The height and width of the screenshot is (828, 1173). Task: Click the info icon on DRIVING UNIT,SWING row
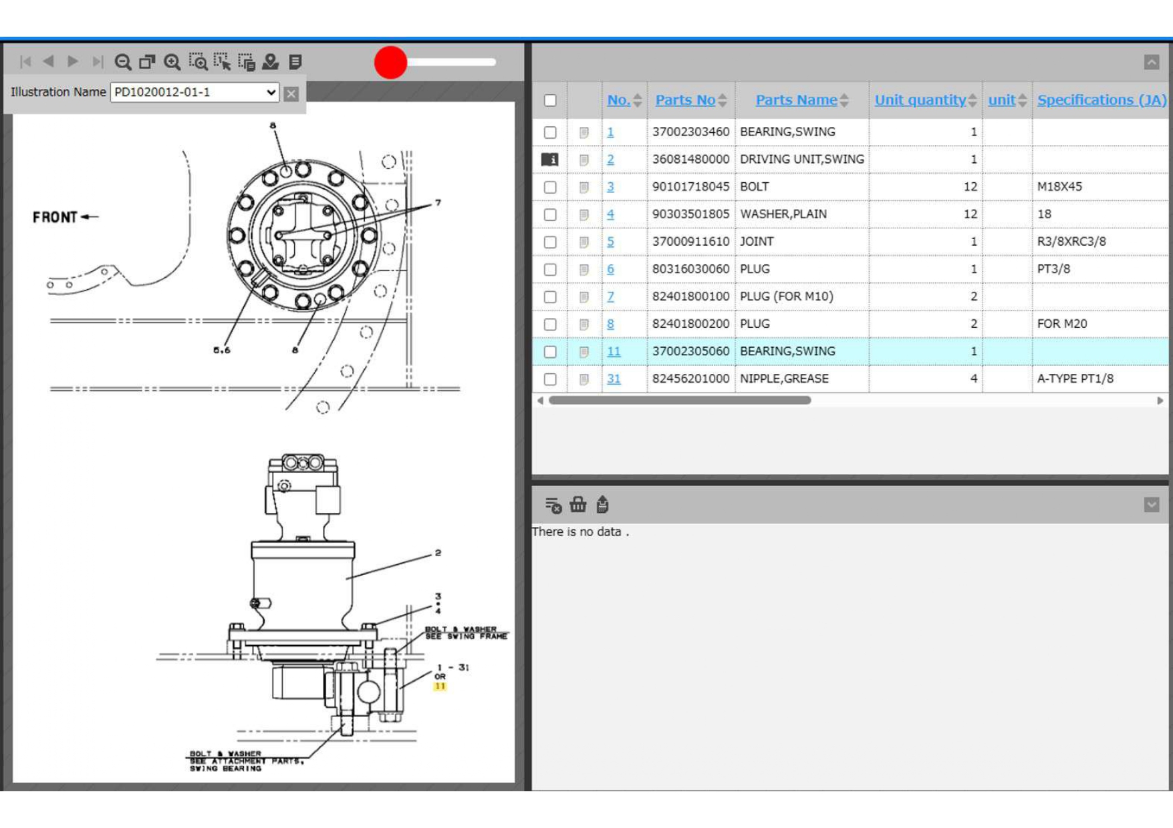point(549,160)
